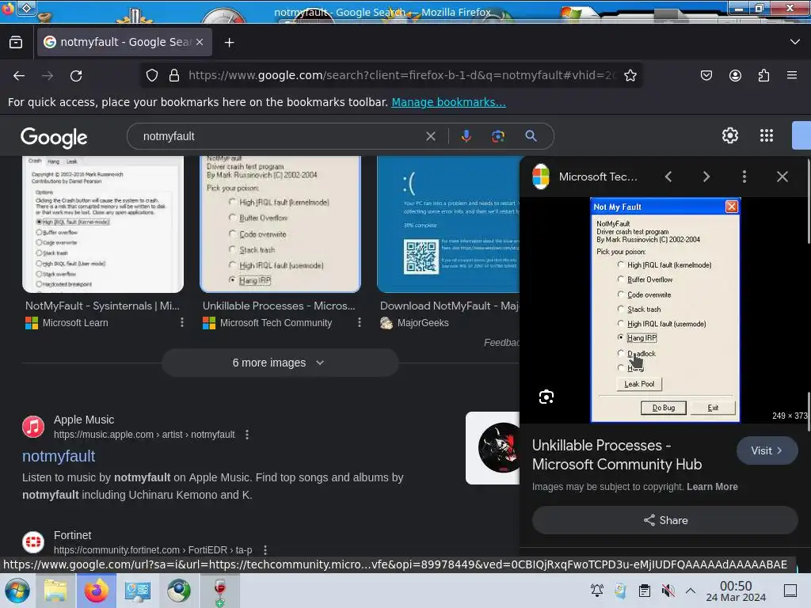Open the Firefox View icon

(16, 43)
